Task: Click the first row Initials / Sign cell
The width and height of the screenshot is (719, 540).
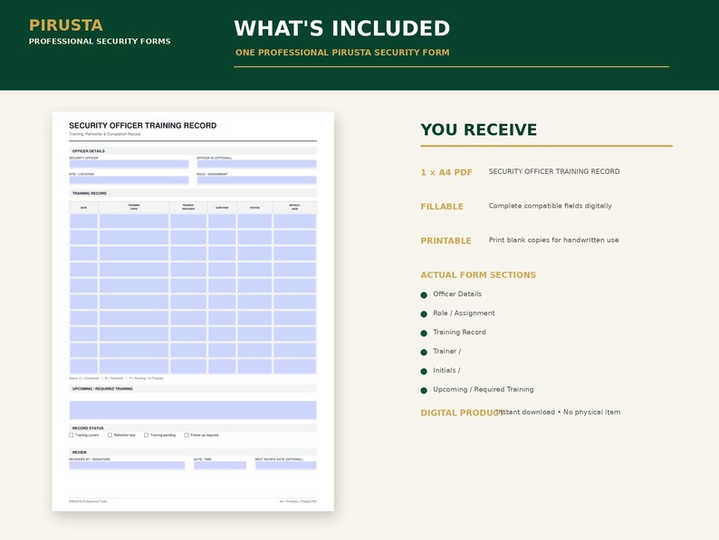Action: (295, 222)
